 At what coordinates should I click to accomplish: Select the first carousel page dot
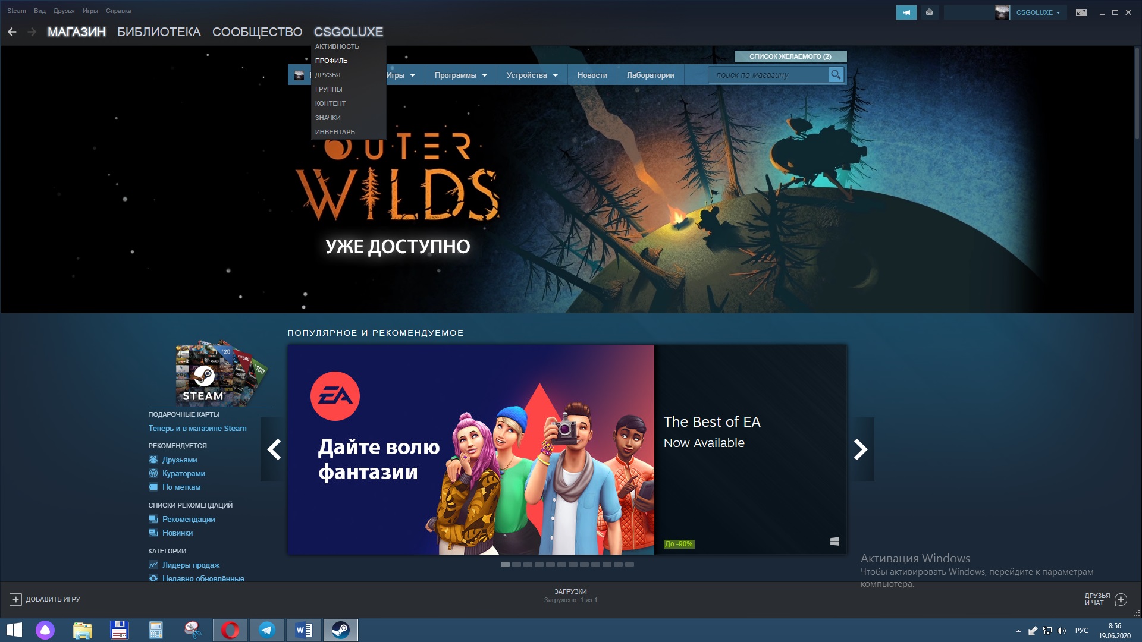pos(505,565)
